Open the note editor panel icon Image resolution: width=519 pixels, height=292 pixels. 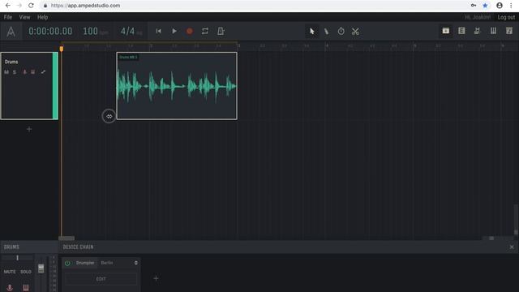pyautogui.click(x=461, y=31)
